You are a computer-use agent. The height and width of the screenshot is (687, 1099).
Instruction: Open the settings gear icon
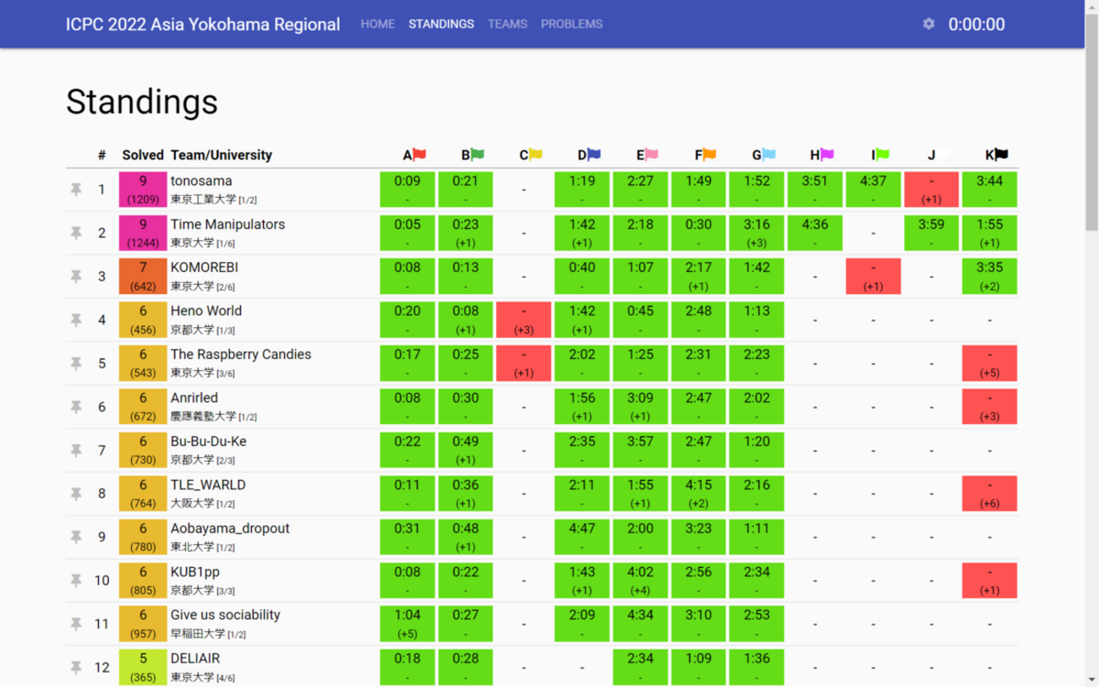(928, 24)
